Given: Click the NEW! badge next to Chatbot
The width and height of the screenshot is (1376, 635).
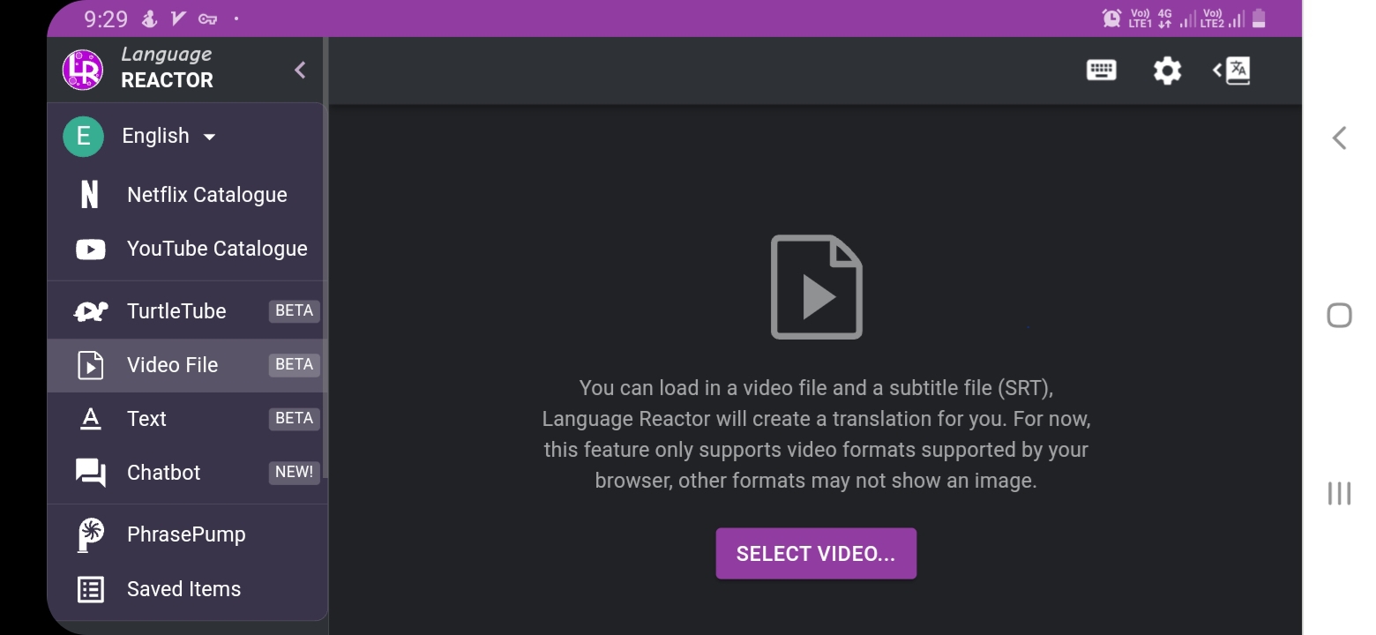Looking at the screenshot, I should 295,472.
